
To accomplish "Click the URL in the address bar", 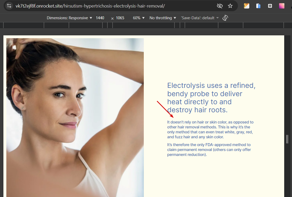I will pyautogui.click(x=90, y=6).
